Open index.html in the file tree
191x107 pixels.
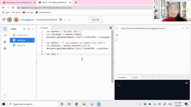[22, 35]
